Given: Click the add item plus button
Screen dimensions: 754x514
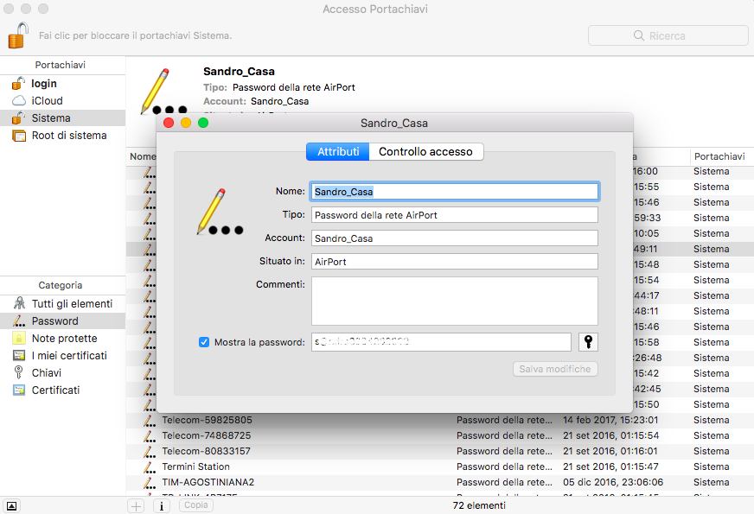Looking at the screenshot, I should pyautogui.click(x=136, y=506).
